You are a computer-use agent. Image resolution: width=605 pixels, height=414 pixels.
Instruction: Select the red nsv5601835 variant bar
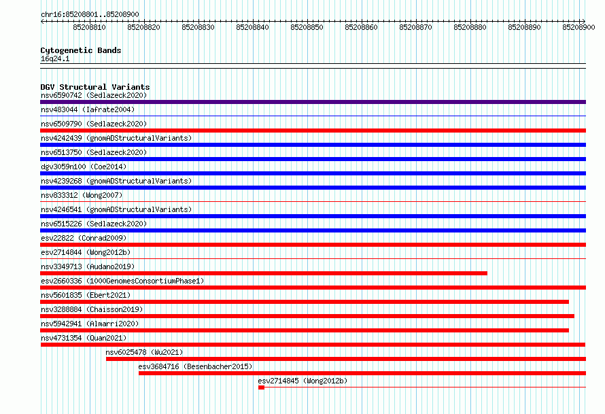pos(305,302)
